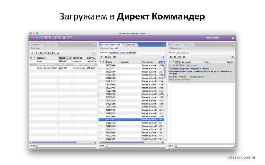The width and height of the screenshot is (265, 165).
Task: Click the collapse icon of campaigns panel header
Action: point(95,45)
